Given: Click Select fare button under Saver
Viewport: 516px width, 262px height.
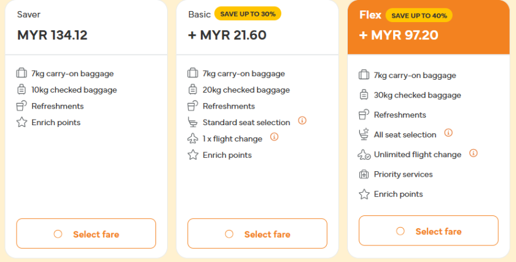Looking at the screenshot, I should (86, 234).
